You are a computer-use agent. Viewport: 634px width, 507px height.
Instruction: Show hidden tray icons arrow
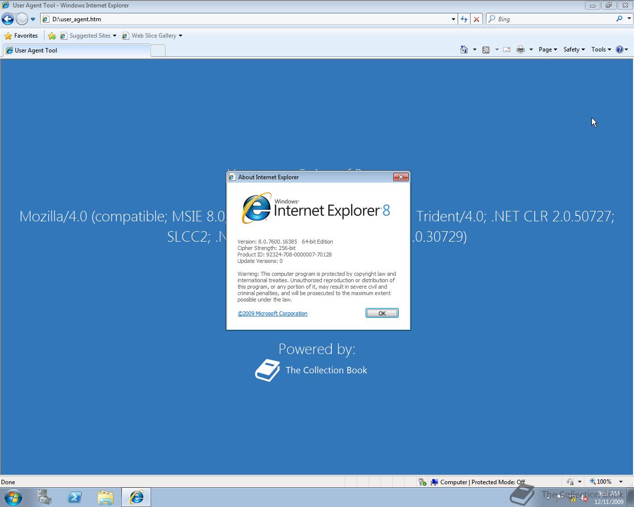548,498
